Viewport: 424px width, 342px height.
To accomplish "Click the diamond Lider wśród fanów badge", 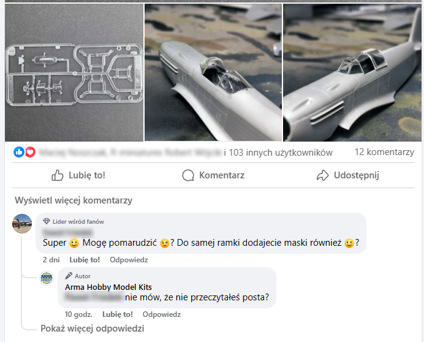I will [x=46, y=221].
